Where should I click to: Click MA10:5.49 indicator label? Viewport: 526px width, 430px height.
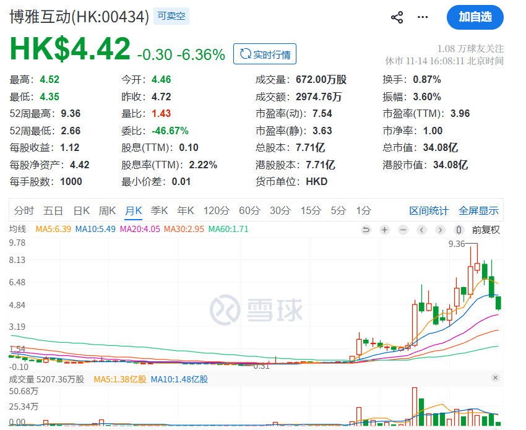click(x=95, y=229)
